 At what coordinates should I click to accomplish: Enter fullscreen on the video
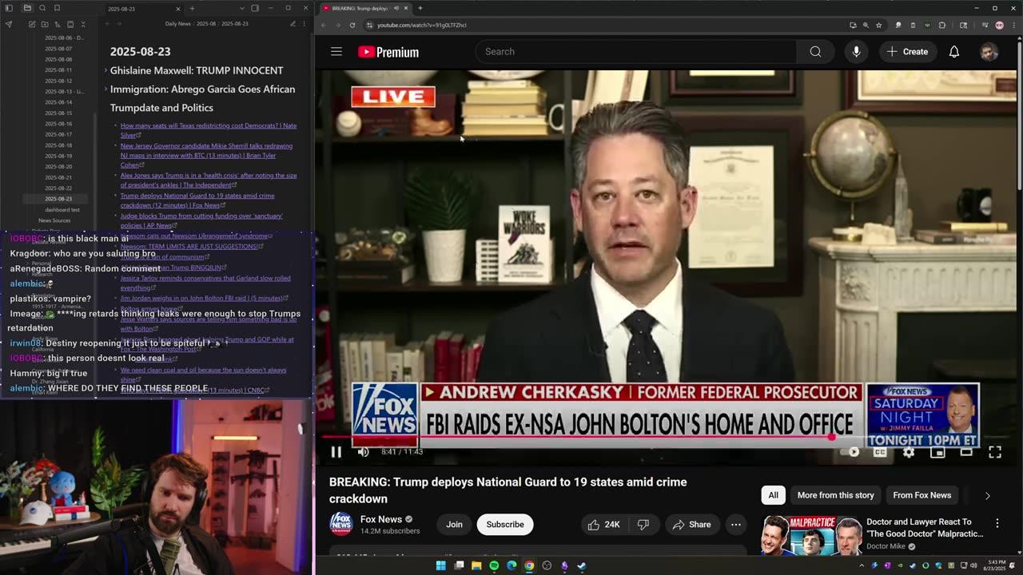[995, 452]
